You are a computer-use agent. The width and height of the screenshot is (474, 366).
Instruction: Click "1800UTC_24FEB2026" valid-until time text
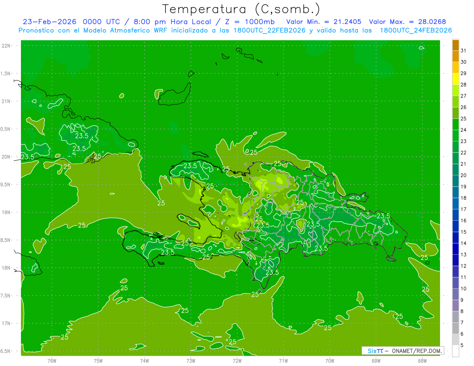pyautogui.click(x=416, y=30)
